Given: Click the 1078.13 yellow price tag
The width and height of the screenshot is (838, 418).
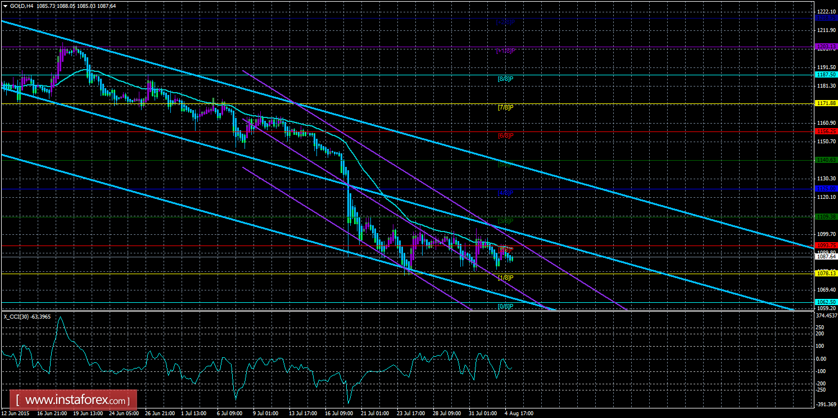Looking at the screenshot, I should click(x=826, y=274).
